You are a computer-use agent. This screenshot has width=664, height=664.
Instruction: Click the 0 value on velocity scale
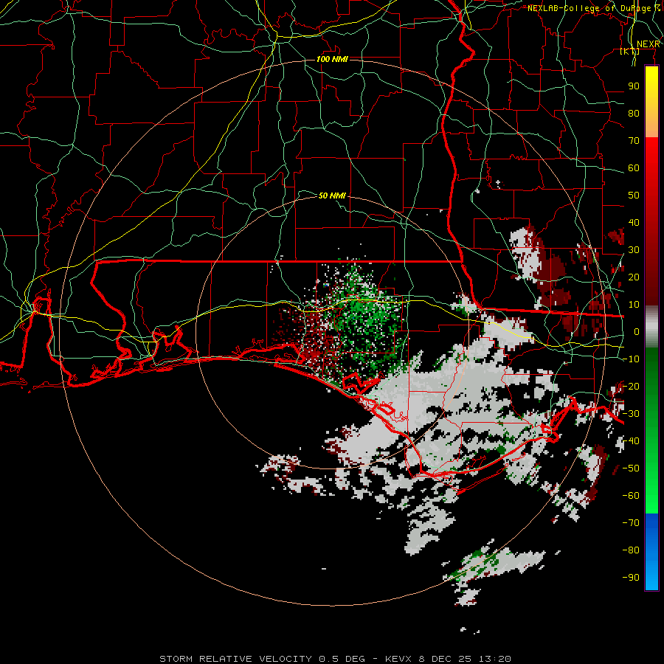(637, 331)
